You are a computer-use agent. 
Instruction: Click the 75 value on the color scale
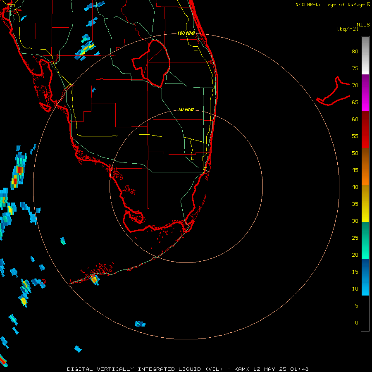tap(355, 68)
